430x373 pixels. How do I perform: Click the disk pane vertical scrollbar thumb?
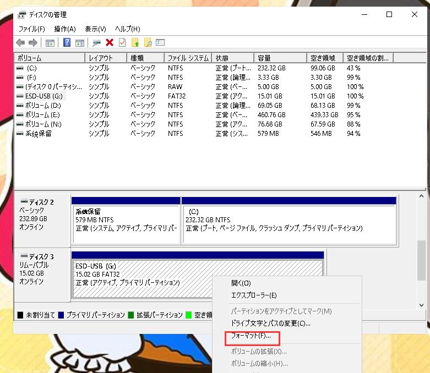(422, 260)
